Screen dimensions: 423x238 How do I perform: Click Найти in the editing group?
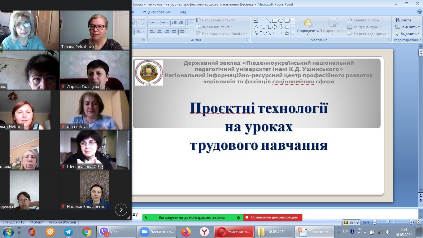[x=403, y=20]
